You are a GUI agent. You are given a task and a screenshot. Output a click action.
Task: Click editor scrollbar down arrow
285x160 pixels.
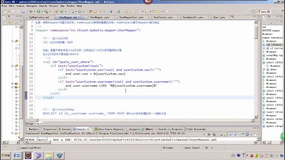click(256, 117)
